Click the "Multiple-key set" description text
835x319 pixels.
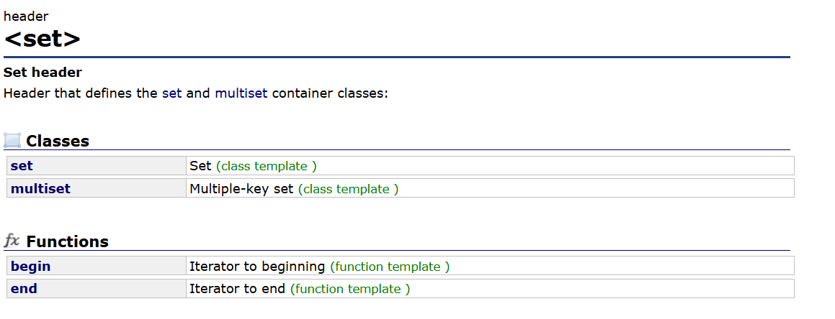pos(241,188)
